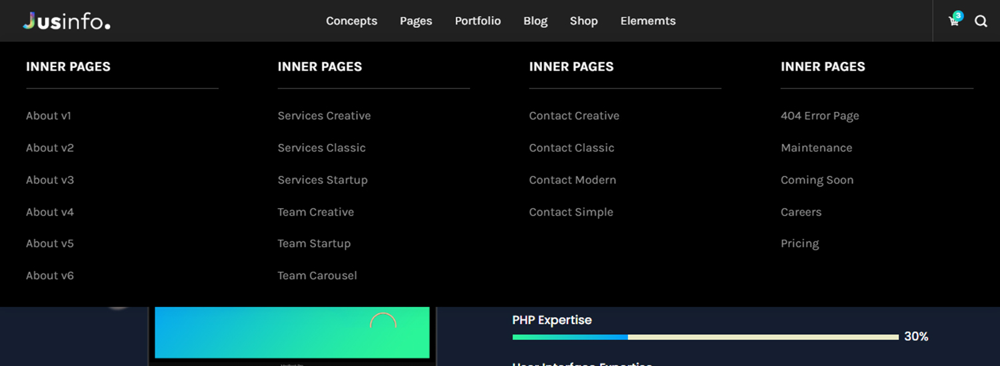Select Coming Soon page link

click(x=817, y=180)
